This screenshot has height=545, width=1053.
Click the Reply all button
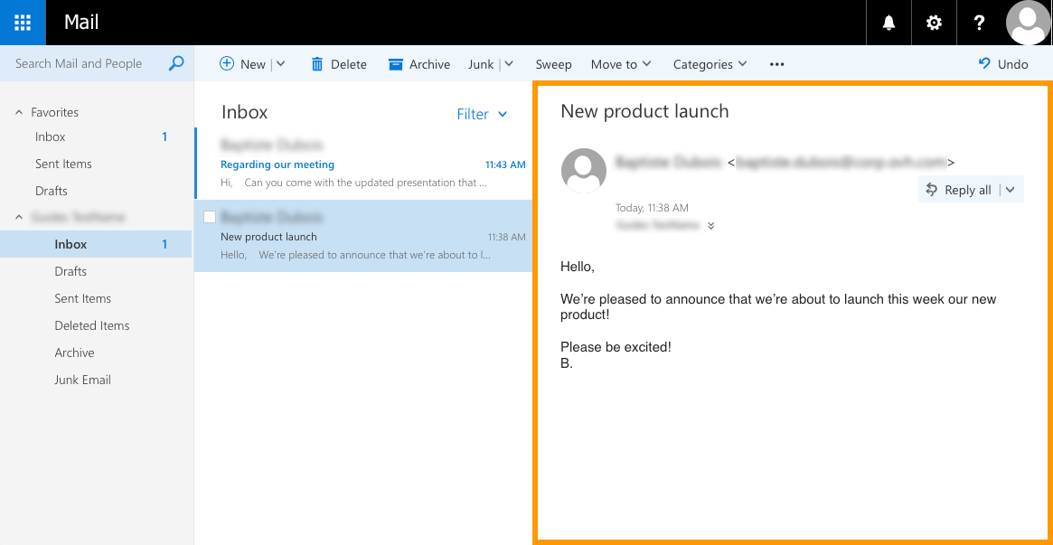pos(959,190)
